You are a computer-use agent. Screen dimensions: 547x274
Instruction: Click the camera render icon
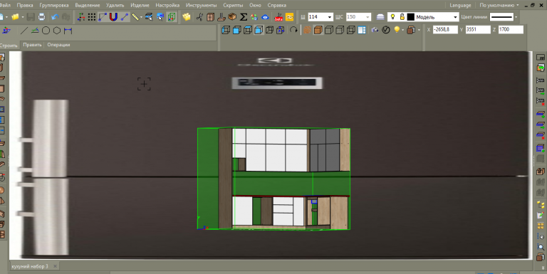375,30
